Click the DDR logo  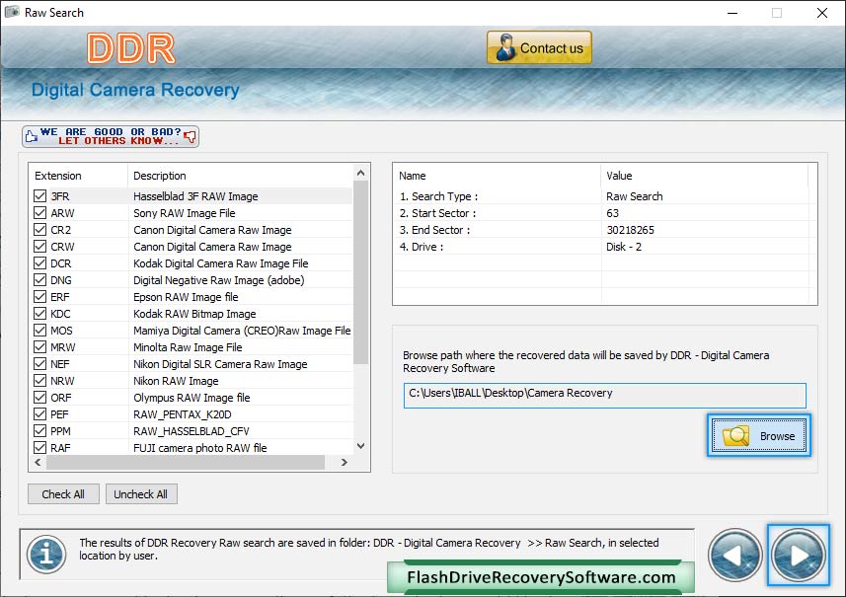coord(131,48)
